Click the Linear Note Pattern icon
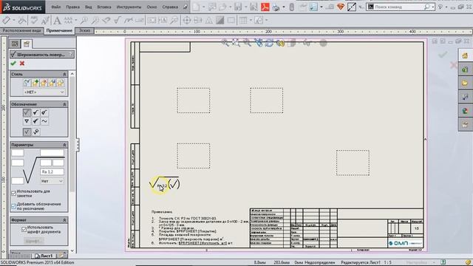This screenshot has height=266, width=473. pos(69,21)
